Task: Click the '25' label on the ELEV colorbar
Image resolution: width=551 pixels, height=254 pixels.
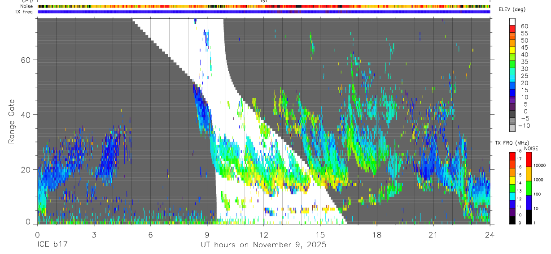Action: [525, 76]
